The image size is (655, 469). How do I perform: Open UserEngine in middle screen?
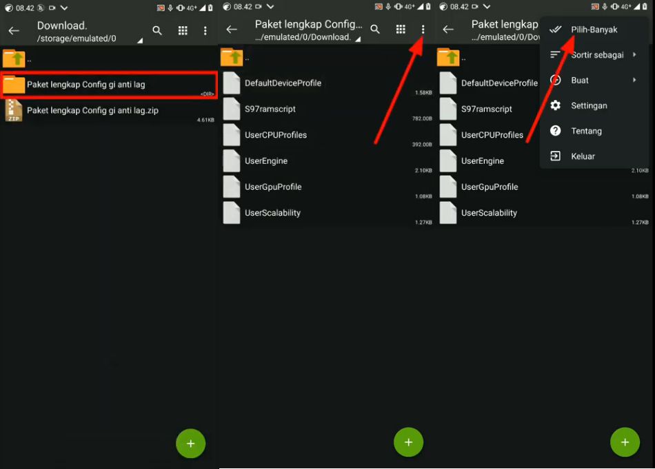click(x=327, y=161)
